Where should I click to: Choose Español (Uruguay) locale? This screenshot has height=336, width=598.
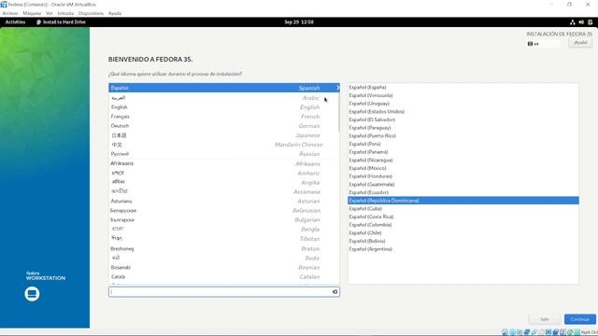point(463,104)
